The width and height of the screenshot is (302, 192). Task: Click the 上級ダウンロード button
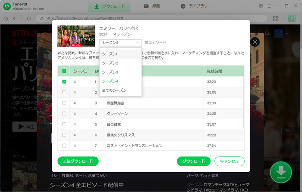(78, 161)
